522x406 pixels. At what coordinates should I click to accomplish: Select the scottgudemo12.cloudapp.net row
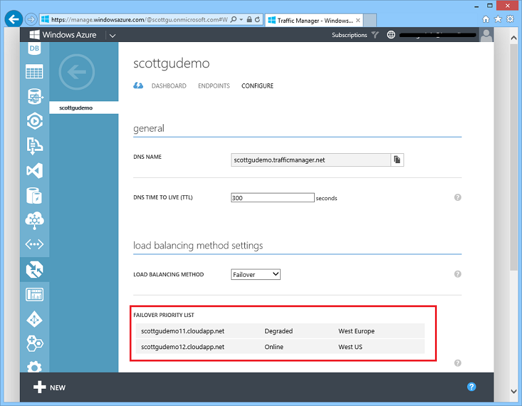coord(280,347)
